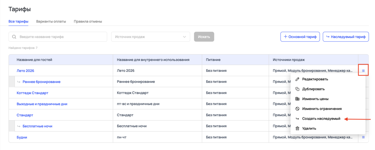Click the trash icon next to Удалить
This screenshot has width=375, height=150.
(x=297, y=128)
